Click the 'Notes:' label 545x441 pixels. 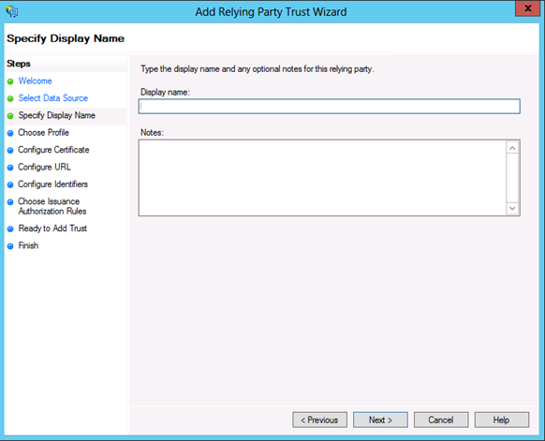click(152, 132)
